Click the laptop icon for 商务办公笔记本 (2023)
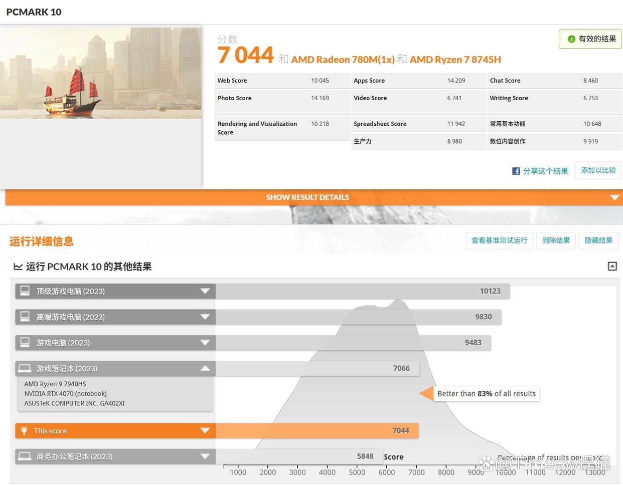The width and height of the screenshot is (623, 485). (25, 456)
